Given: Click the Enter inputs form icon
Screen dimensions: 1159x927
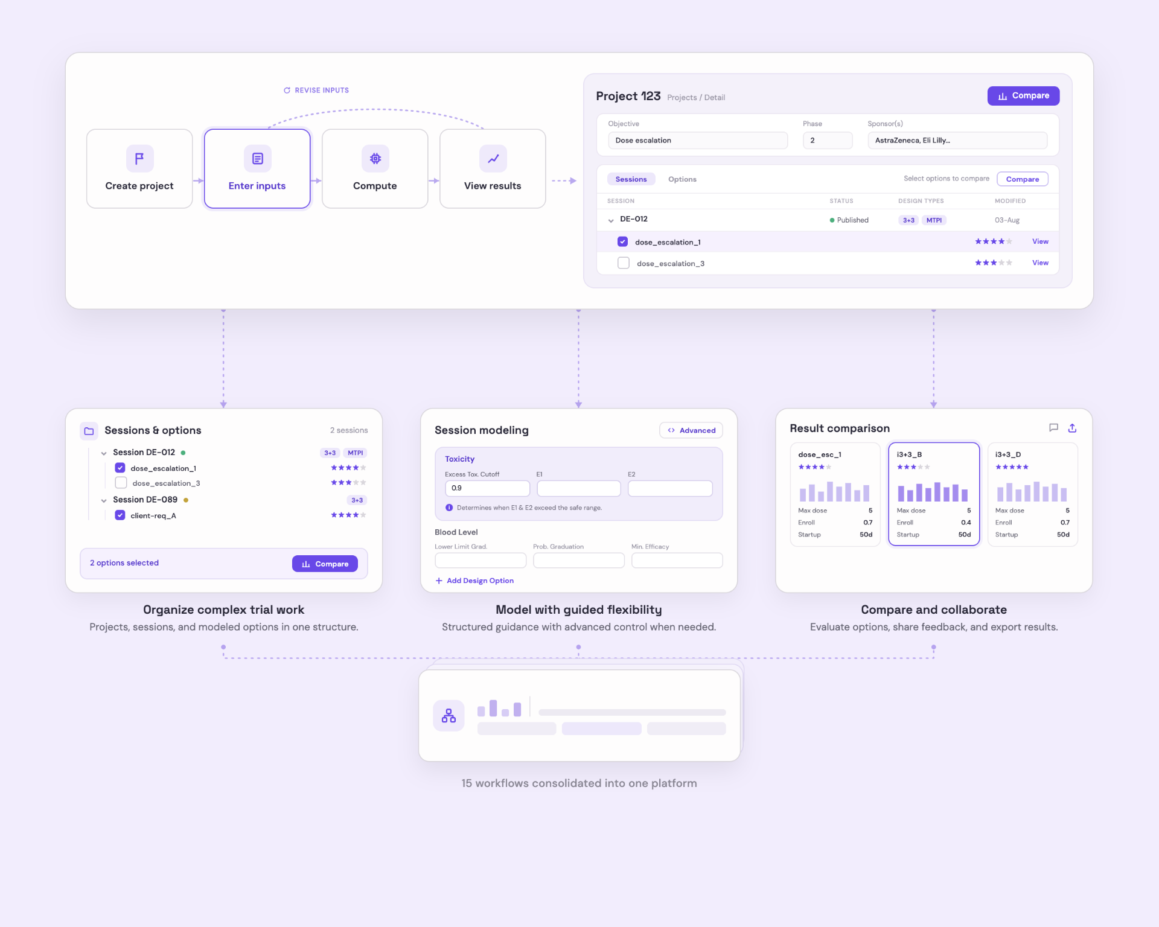Looking at the screenshot, I should [x=258, y=159].
